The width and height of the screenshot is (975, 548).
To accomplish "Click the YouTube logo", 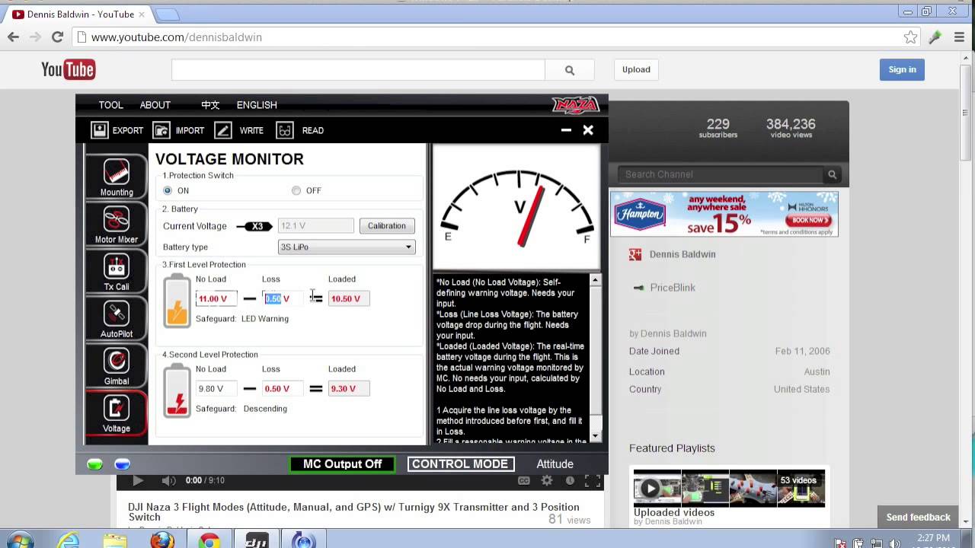I will pyautogui.click(x=68, y=69).
